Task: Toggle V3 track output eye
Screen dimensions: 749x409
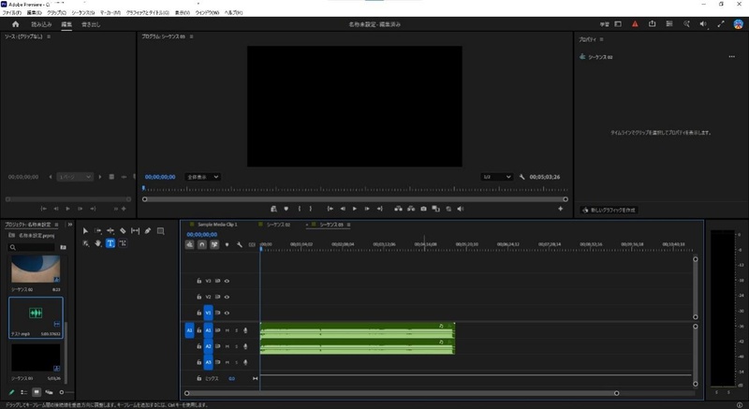Action: click(x=227, y=281)
